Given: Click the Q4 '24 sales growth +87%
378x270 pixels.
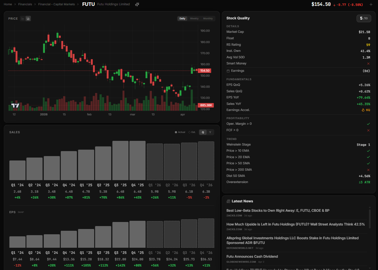Looking at the screenshot, I should point(69,197).
